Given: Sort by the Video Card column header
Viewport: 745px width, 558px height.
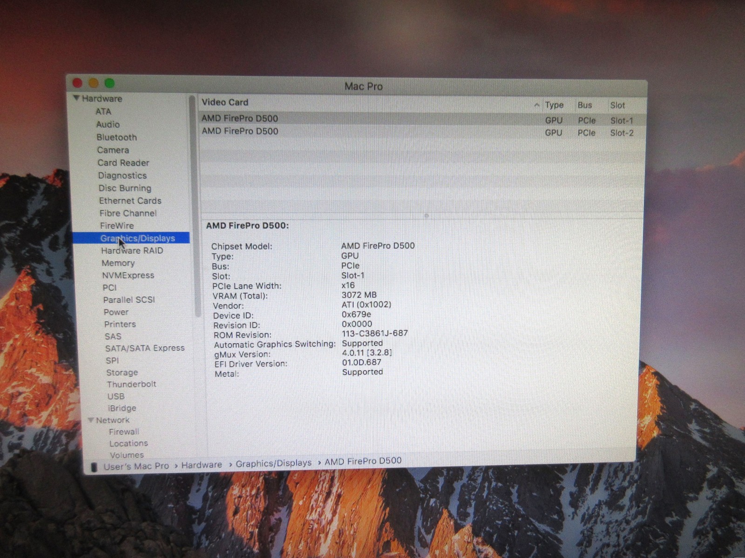Looking at the screenshot, I should pyautogui.click(x=225, y=102).
